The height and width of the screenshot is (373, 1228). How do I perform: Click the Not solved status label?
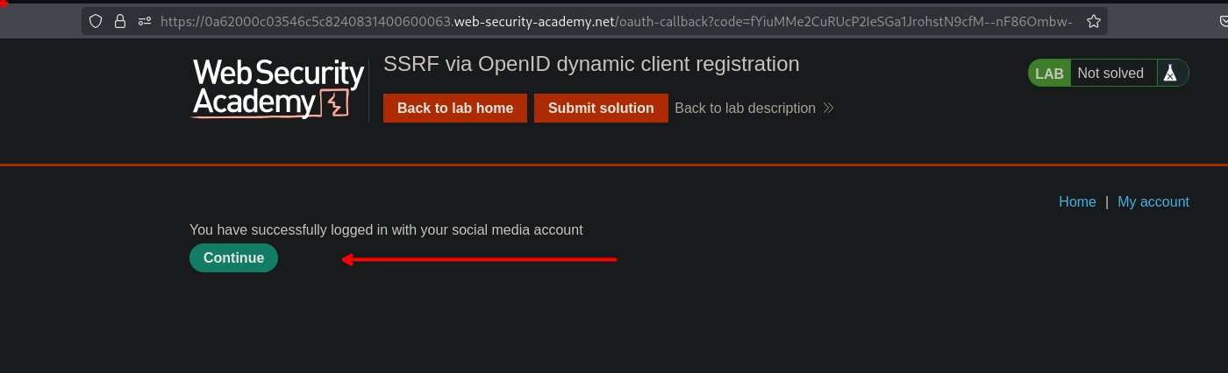[x=1110, y=74]
